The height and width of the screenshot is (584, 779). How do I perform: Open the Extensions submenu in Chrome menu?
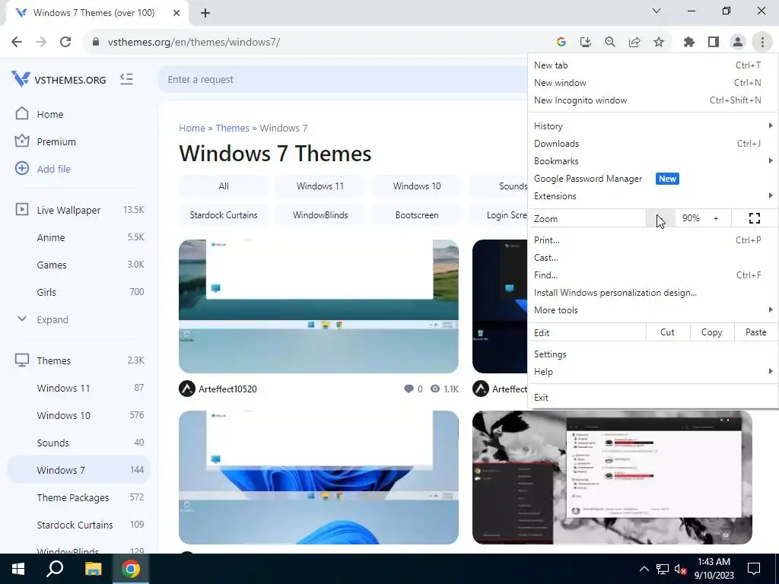[653, 196]
